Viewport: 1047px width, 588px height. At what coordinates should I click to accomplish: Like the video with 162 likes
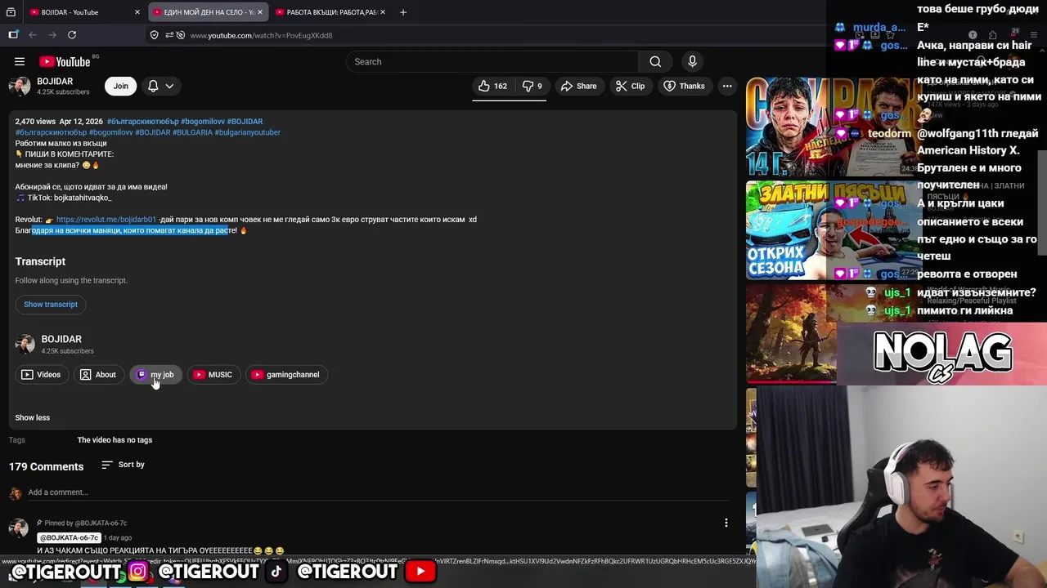pos(493,86)
